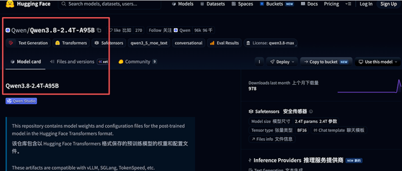Open the Models page
Screen dimensions: 402x171
pos(182,4)
